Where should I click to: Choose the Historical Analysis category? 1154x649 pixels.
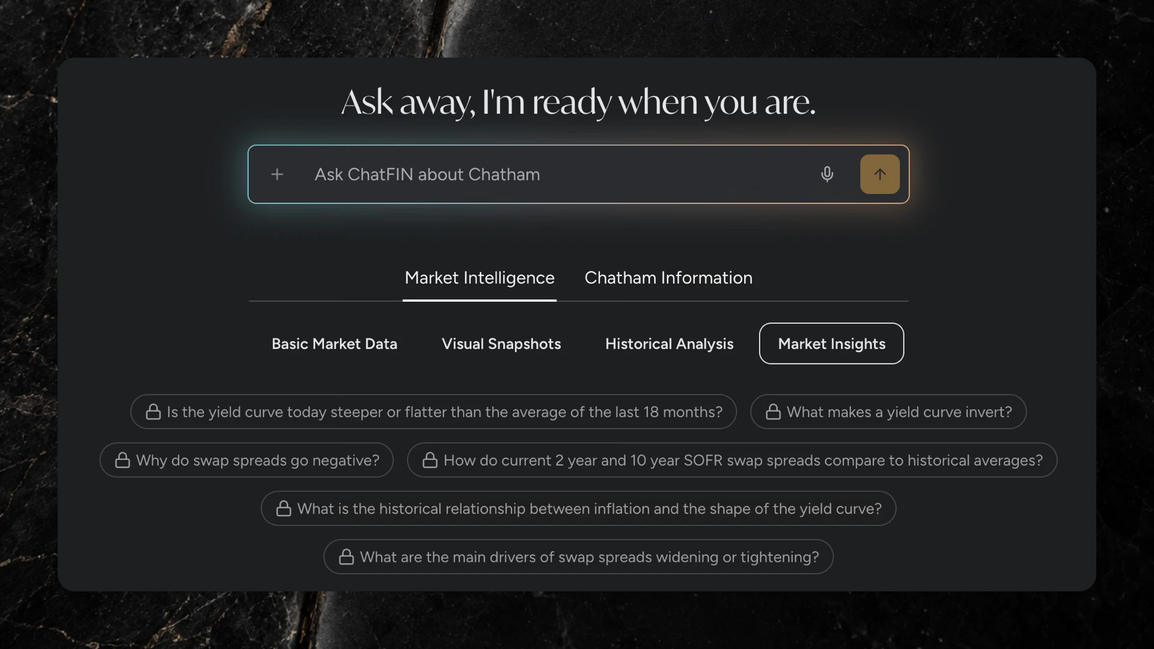(669, 344)
